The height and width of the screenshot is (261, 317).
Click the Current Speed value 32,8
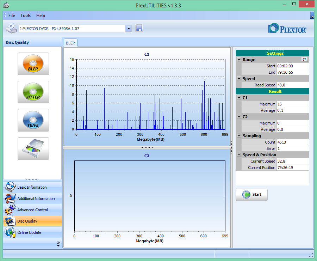293,161
